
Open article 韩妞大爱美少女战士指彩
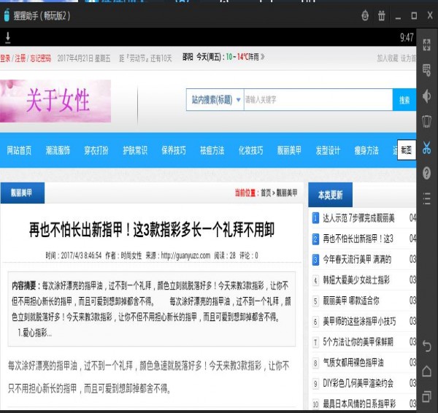click(356, 279)
